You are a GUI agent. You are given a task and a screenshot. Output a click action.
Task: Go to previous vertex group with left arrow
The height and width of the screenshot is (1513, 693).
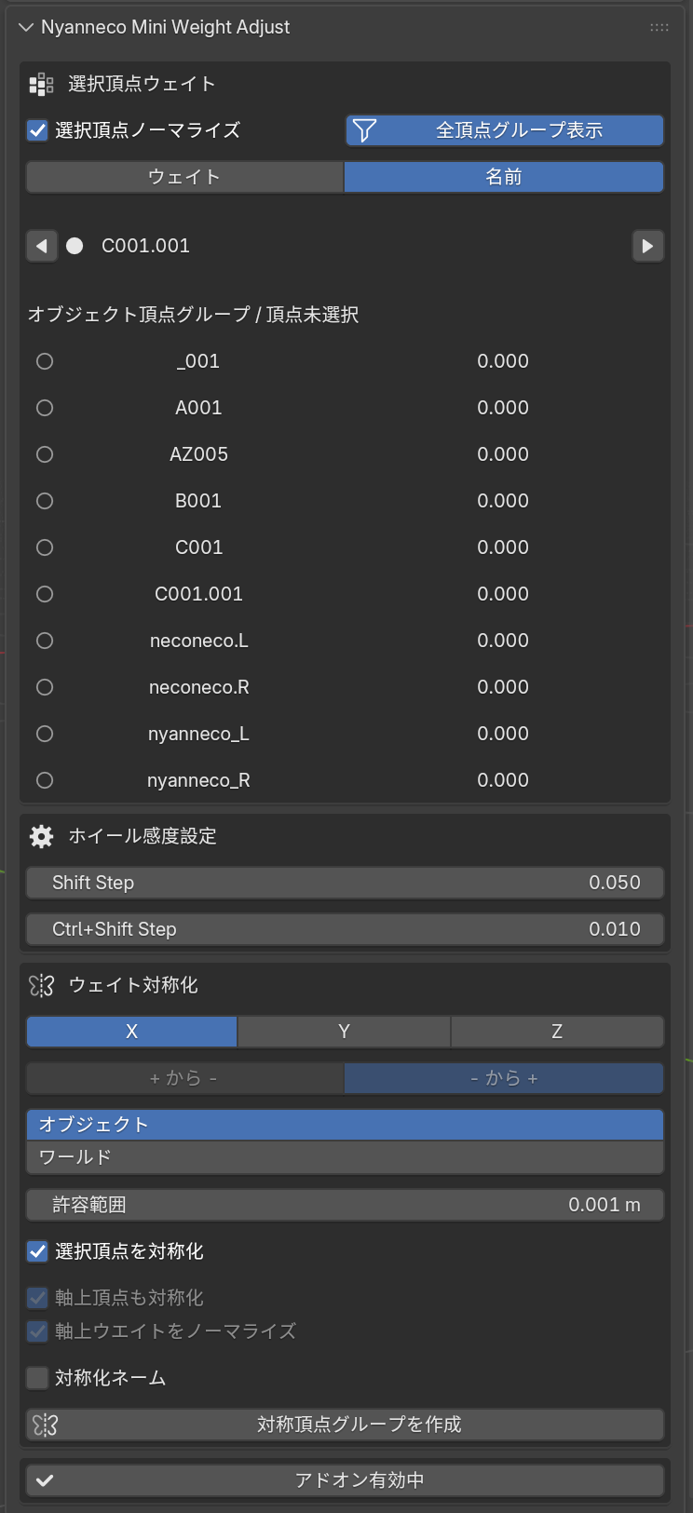tap(42, 246)
